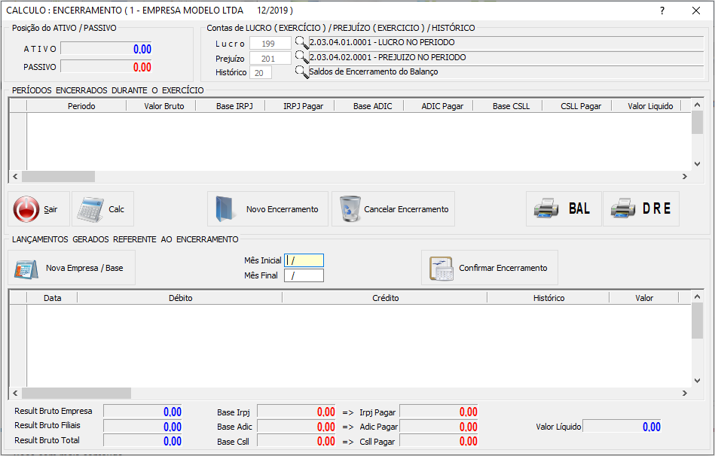
Task: Click the IRPJ Pagar column header
Action: pos(300,106)
